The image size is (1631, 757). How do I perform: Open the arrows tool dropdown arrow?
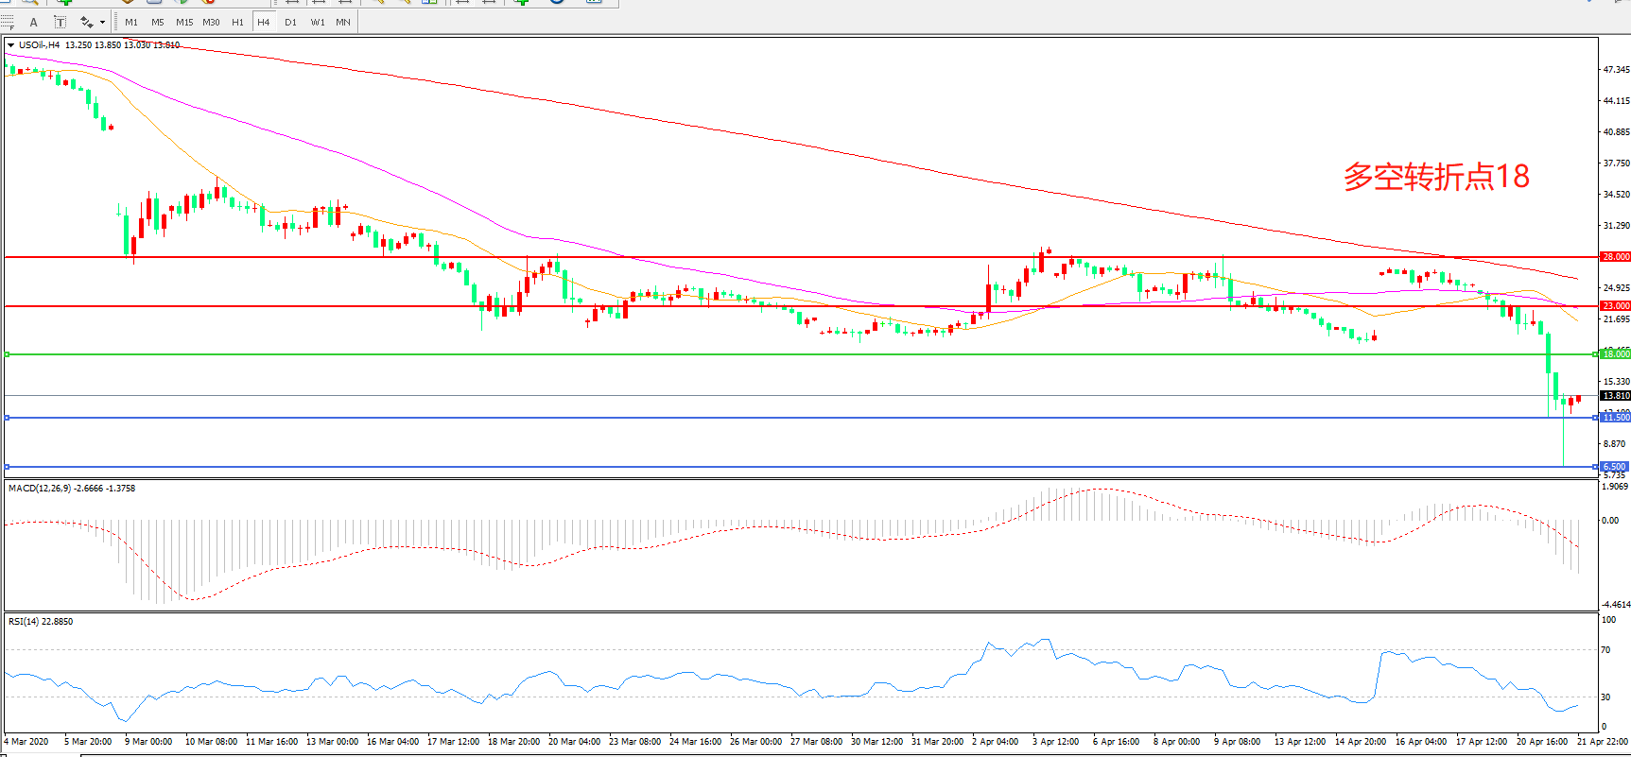tap(102, 22)
